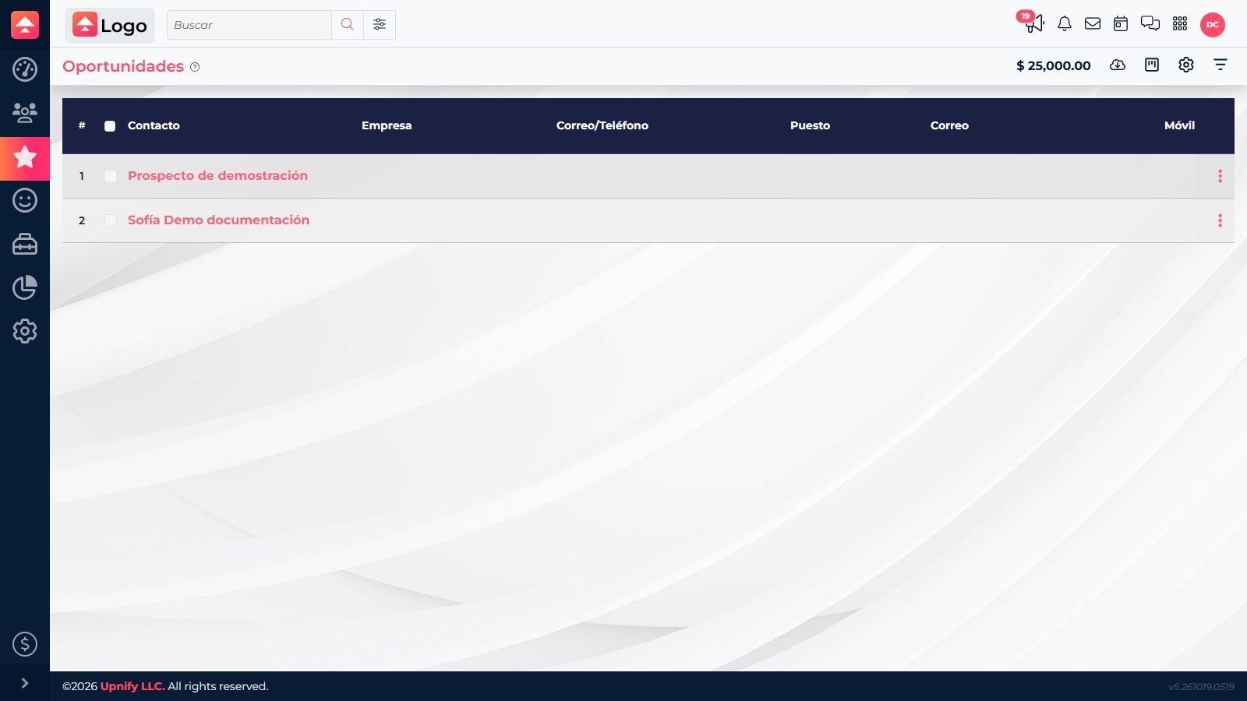Open the DC user avatar menu
1247x701 pixels.
tap(1213, 25)
